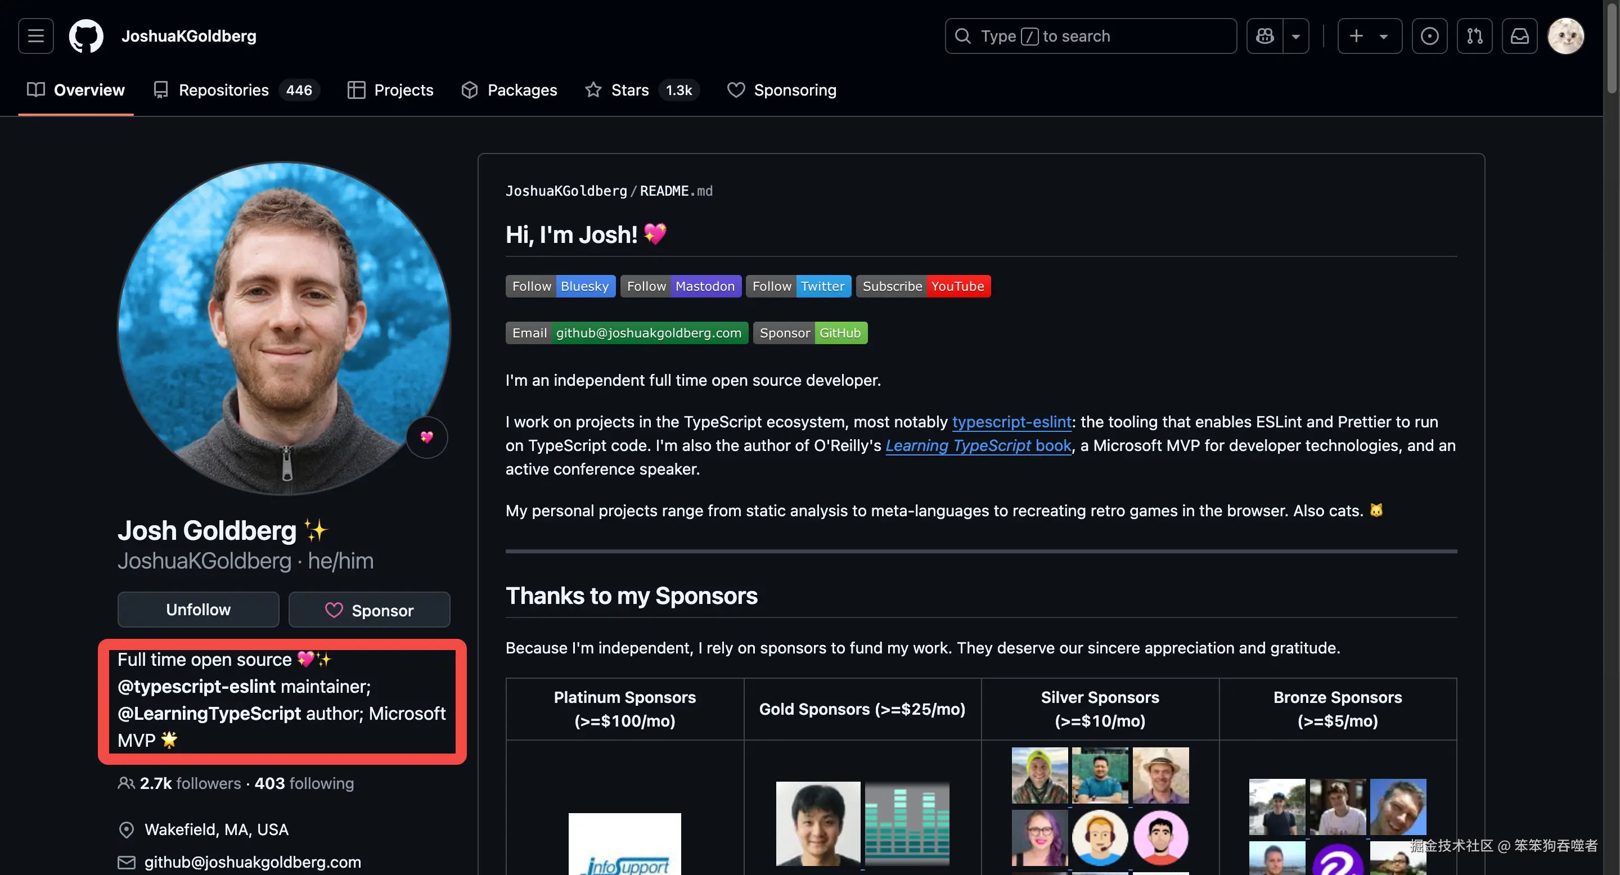Screen dimensions: 1620x875
Task: Open the Copilot chat icon
Action: point(1264,36)
